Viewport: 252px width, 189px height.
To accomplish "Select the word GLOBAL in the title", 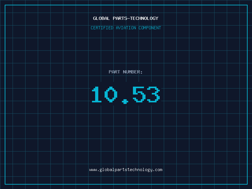I will click(101, 18).
